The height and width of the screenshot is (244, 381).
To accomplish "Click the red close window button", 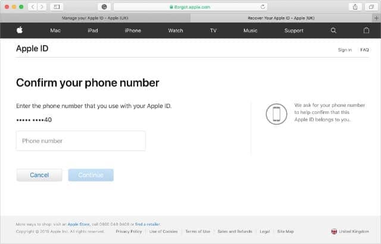I will (7, 7).
